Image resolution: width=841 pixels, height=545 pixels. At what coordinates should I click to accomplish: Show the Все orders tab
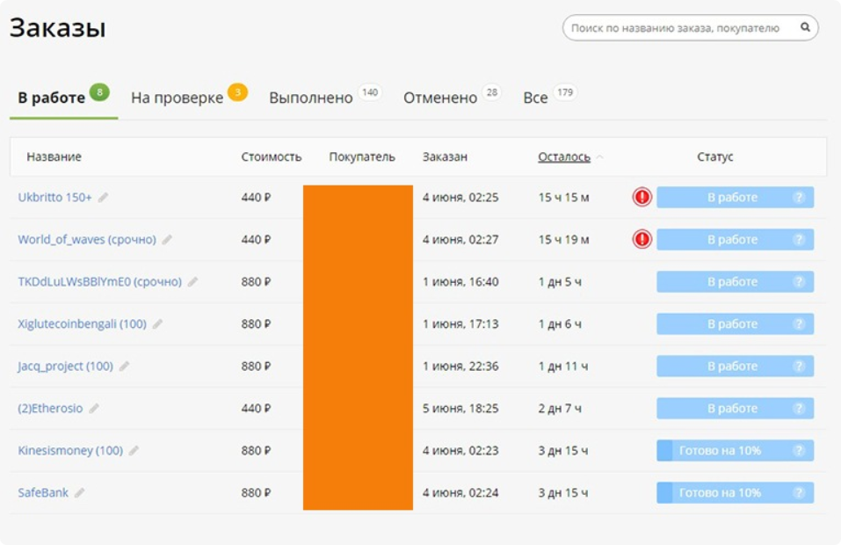point(535,98)
